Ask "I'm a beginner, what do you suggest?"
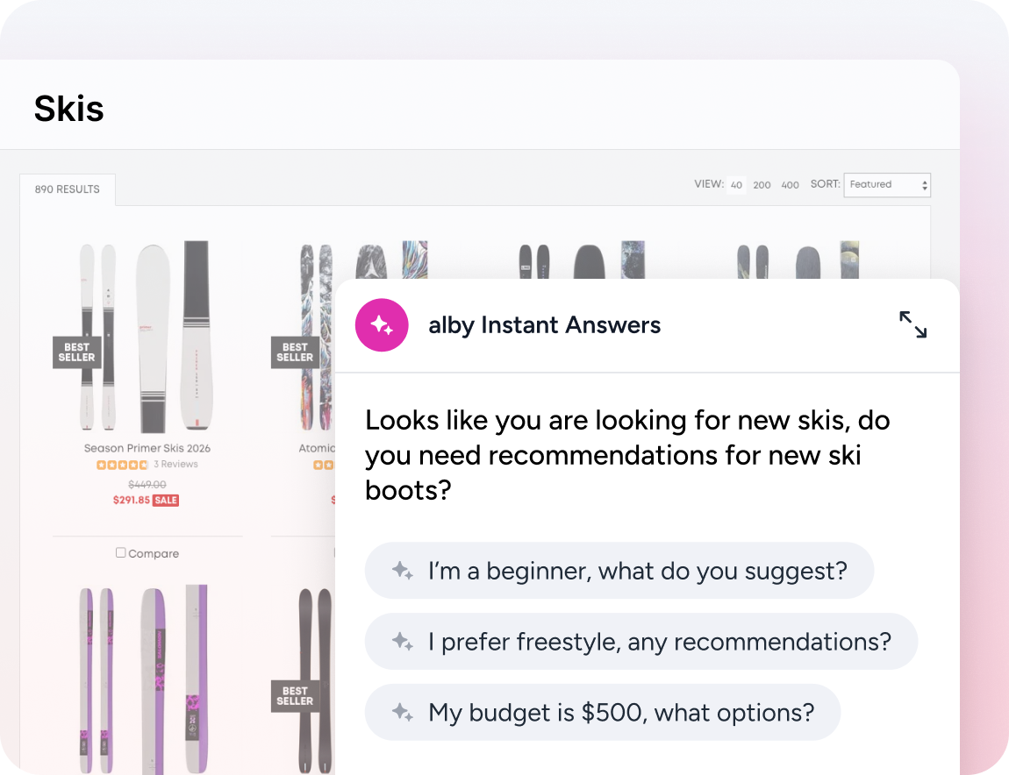The width and height of the screenshot is (1009, 775). point(619,571)
